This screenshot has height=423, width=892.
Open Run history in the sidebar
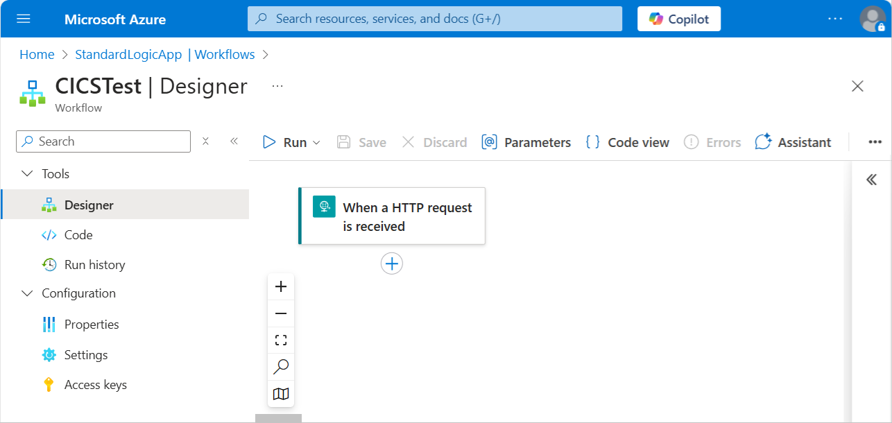tap(93, 264)
